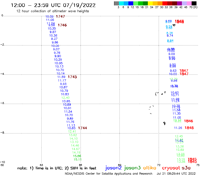Select the lavender swatch in the color scale

[184, 3]
